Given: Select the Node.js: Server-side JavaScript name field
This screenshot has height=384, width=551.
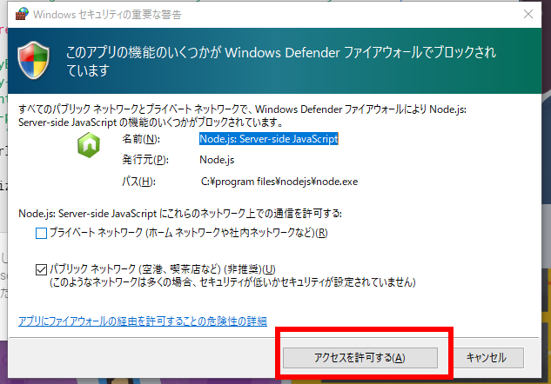Looking at the screenshot, I should (269, 139).
